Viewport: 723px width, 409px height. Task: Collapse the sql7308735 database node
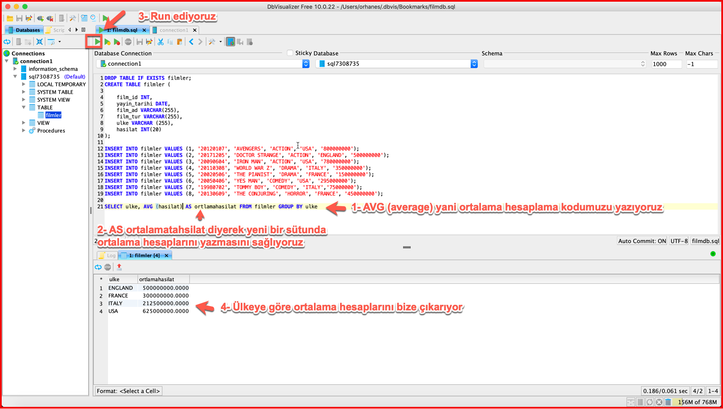click(15, 76)
